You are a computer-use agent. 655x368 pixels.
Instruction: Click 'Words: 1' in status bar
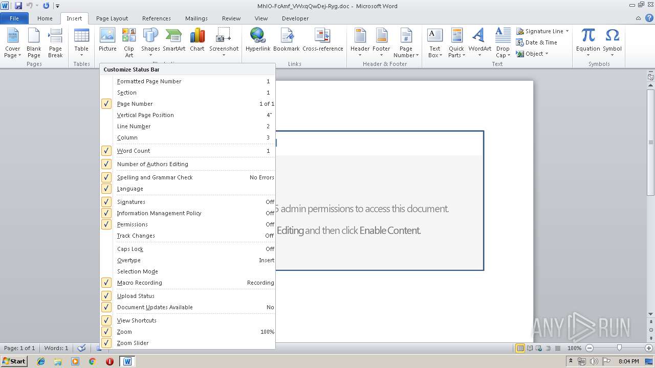(x=56, y=348)
